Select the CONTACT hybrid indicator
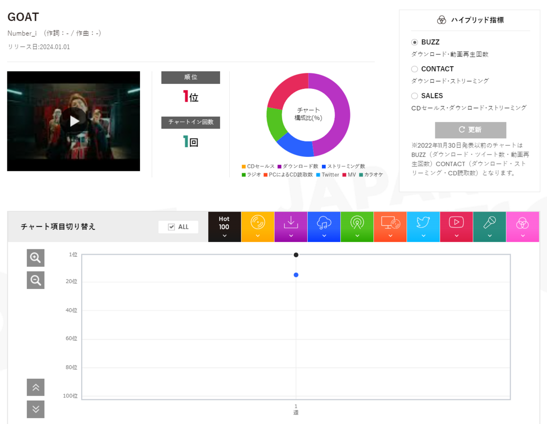 point(414,69)
